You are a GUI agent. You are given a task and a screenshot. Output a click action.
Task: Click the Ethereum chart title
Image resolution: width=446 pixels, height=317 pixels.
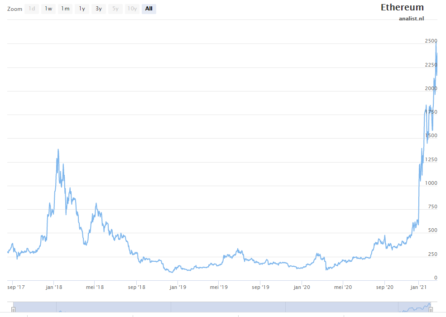point(402,7)
